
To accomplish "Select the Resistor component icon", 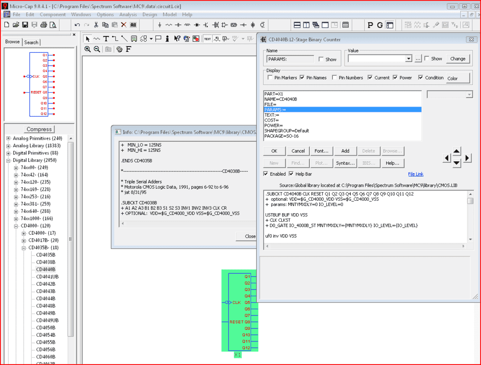I will tap(169, 25).
